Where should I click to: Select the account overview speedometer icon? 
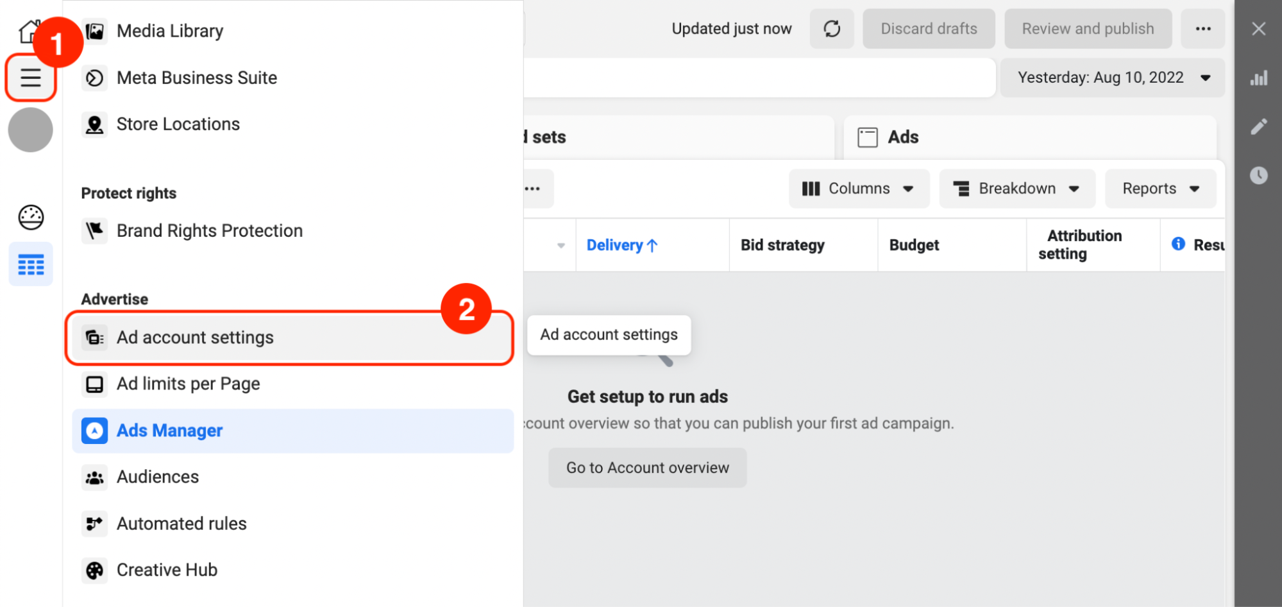pos(30,217)
